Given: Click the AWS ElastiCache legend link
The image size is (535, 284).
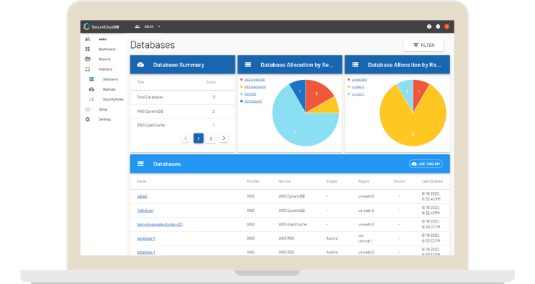Looking at the screenshot, I should point(255,87).
